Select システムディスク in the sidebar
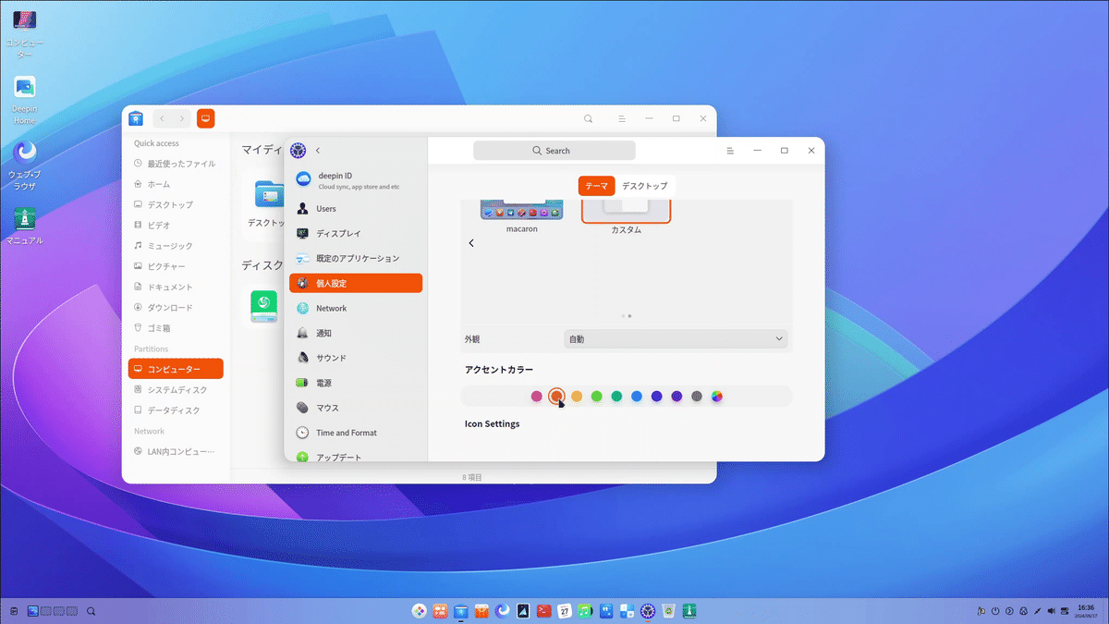 pyautogui.click(x=176, y=389)
